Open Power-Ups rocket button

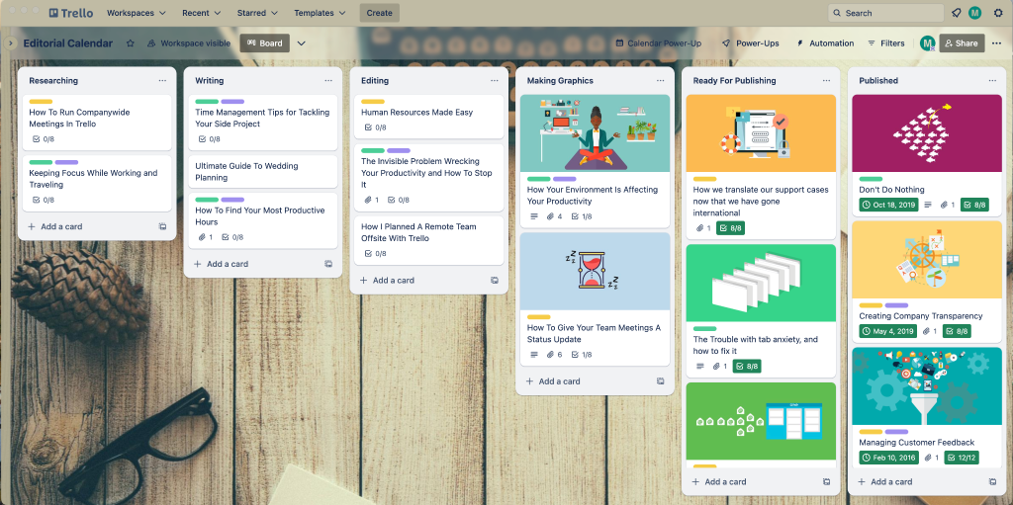click(750, 43)
